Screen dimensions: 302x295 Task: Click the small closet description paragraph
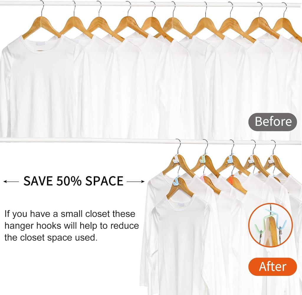point(71,226)
